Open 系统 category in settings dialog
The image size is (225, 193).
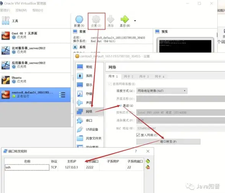(90, 76)
